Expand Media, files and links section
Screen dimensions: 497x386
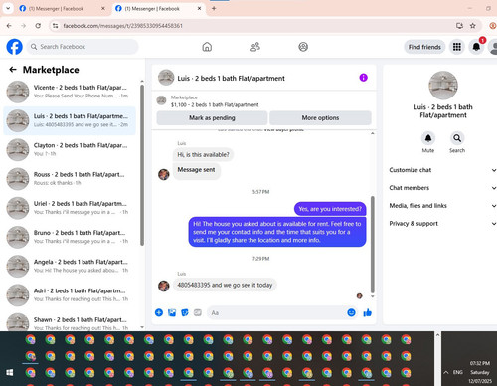click(442, 206)
